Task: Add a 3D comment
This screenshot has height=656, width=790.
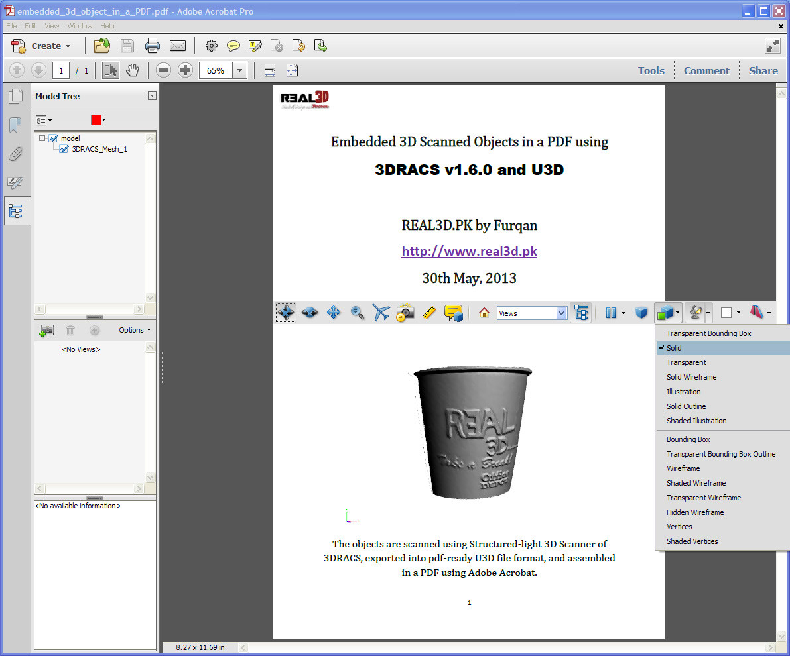Action: pos(454,313)
